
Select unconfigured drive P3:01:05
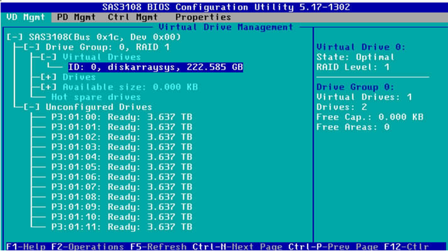point(122,167)
